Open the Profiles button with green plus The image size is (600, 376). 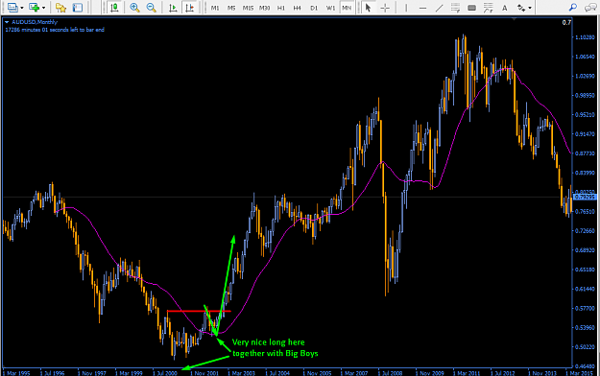34,8
